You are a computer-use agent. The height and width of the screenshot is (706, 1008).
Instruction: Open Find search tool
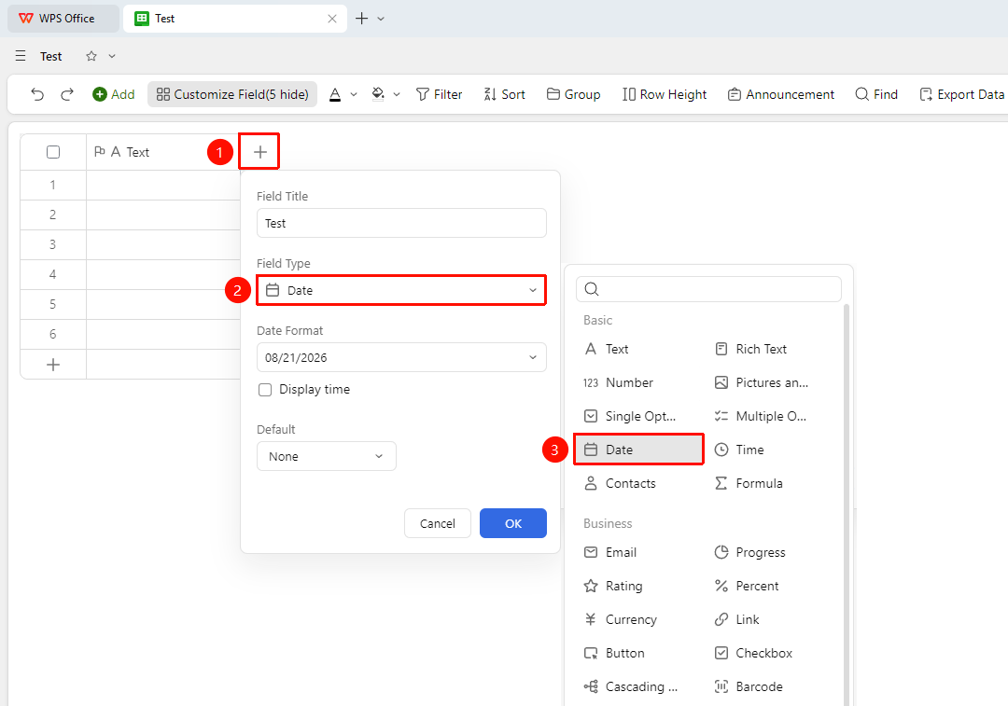[876, 94]
